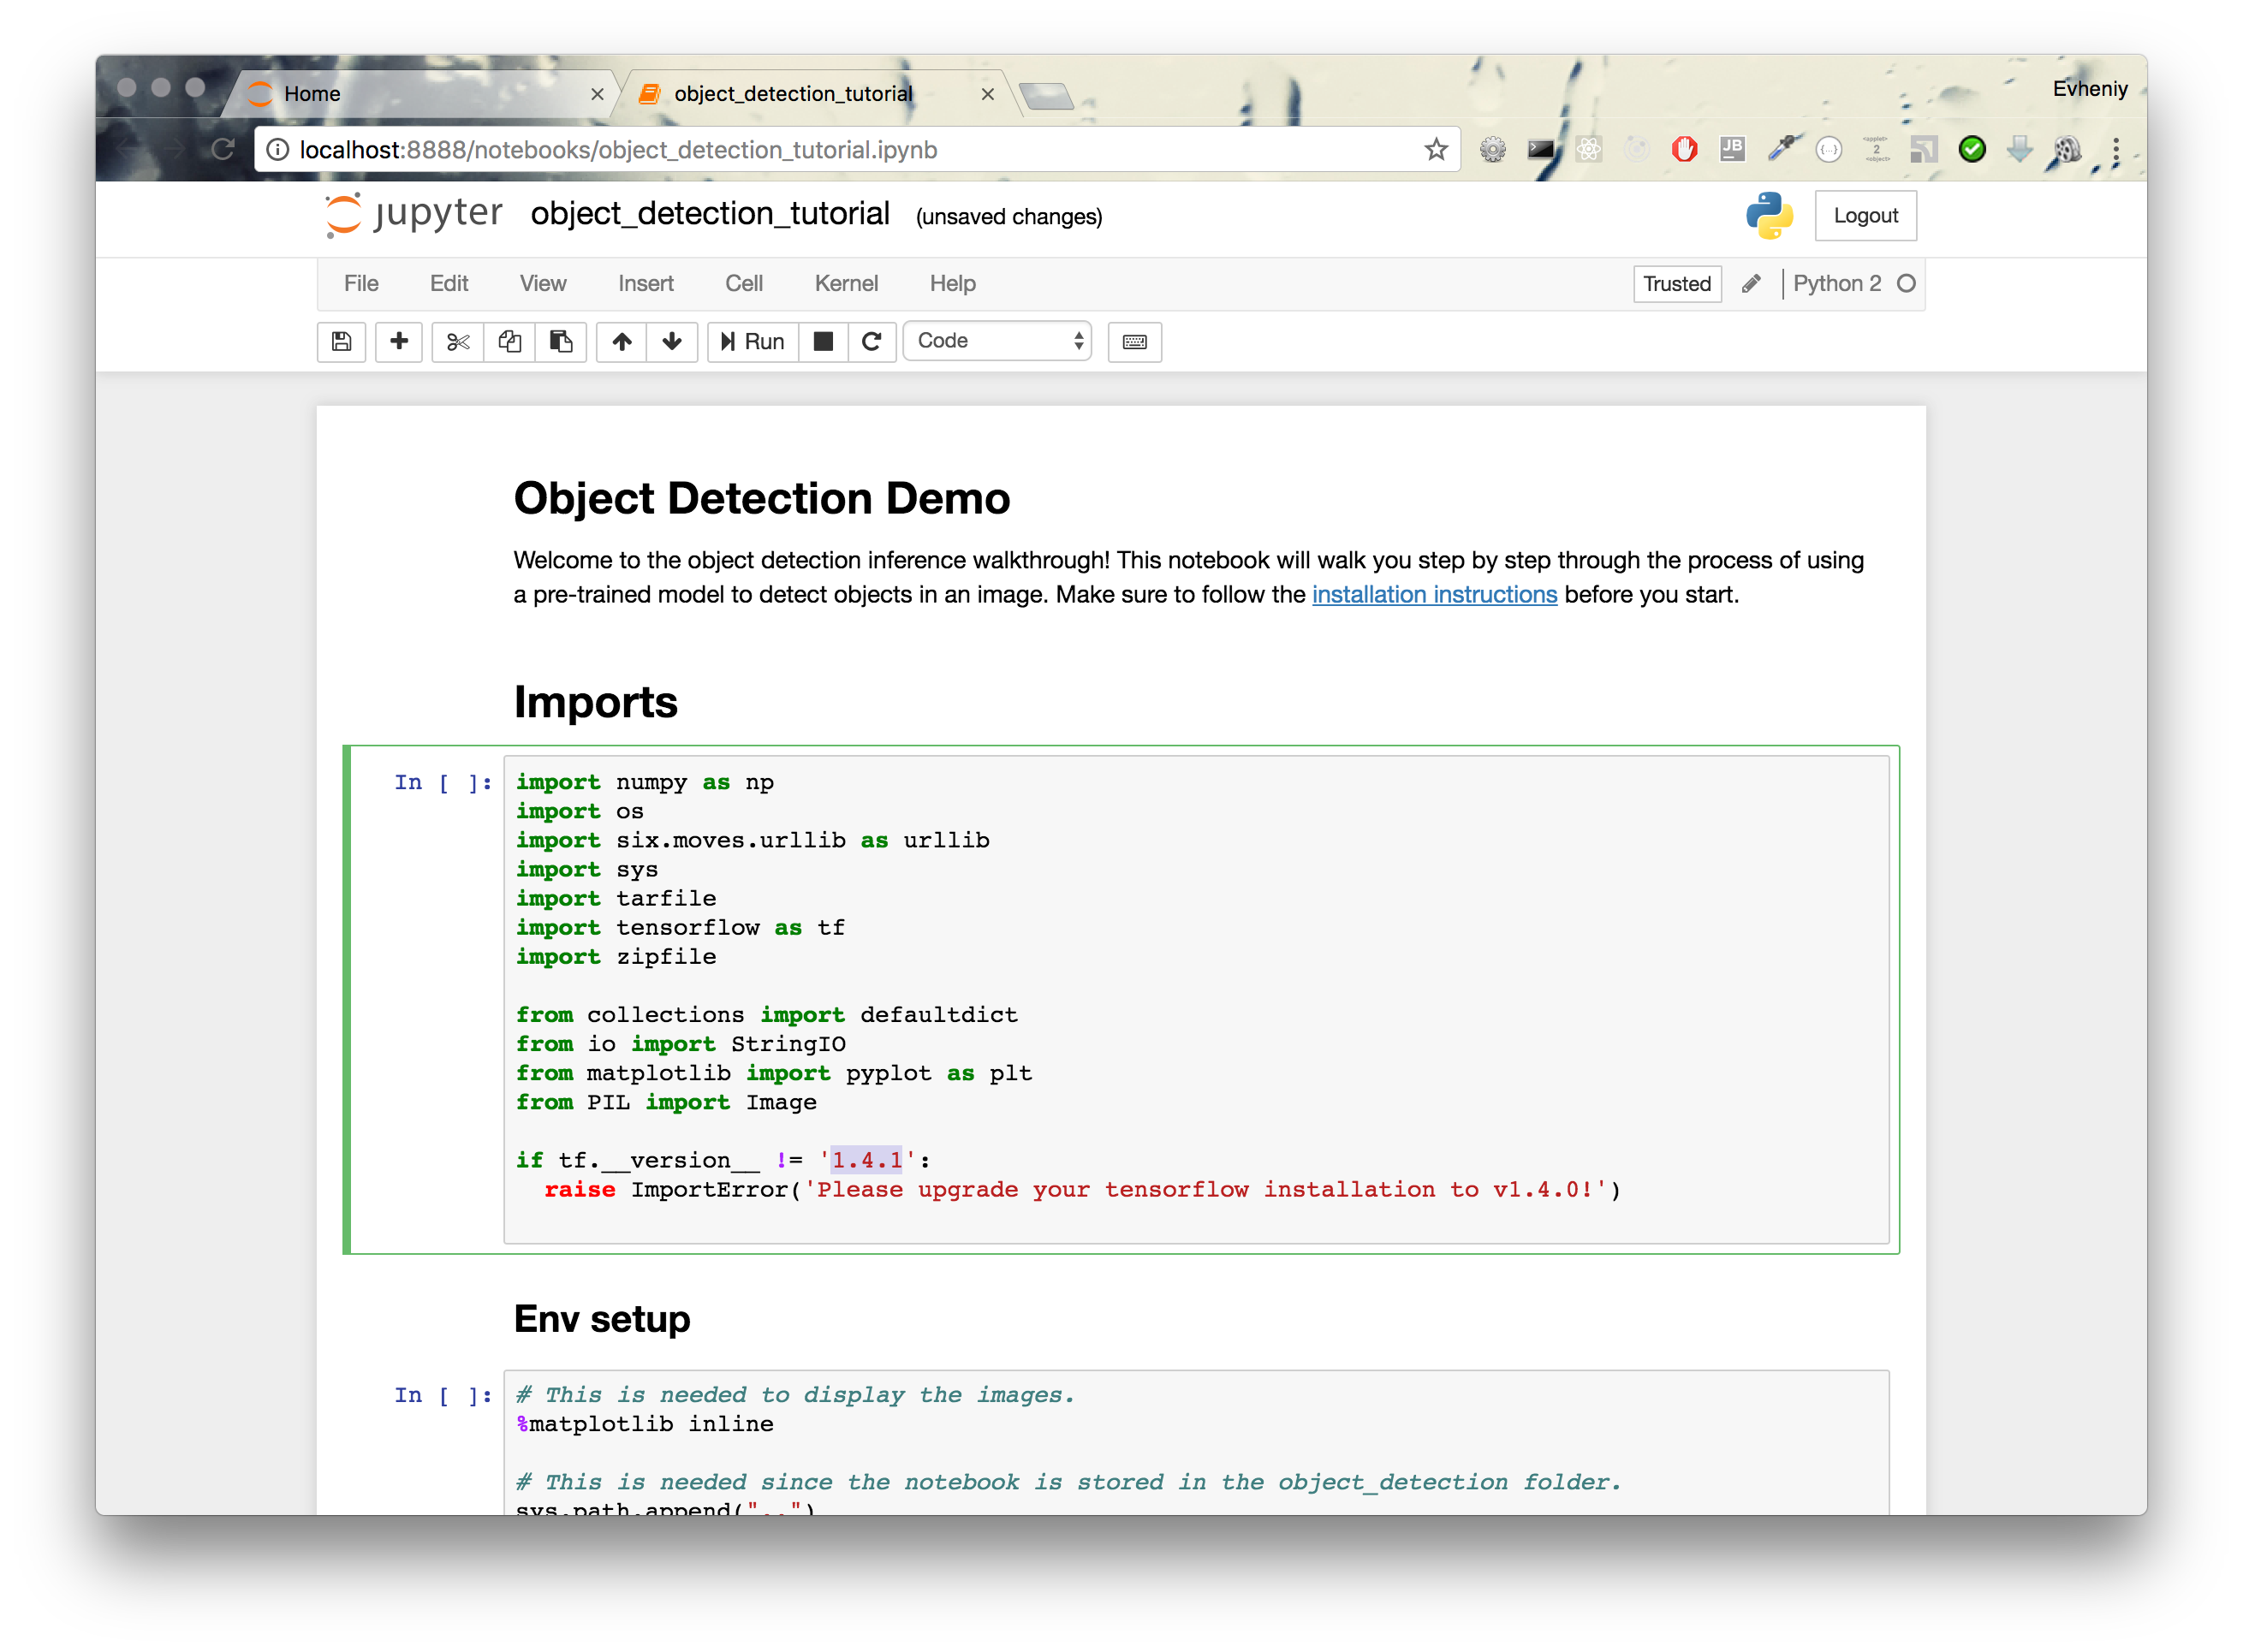Paste cells below icon
The image size is (2243, 1652).
click(x=561, y=342)
